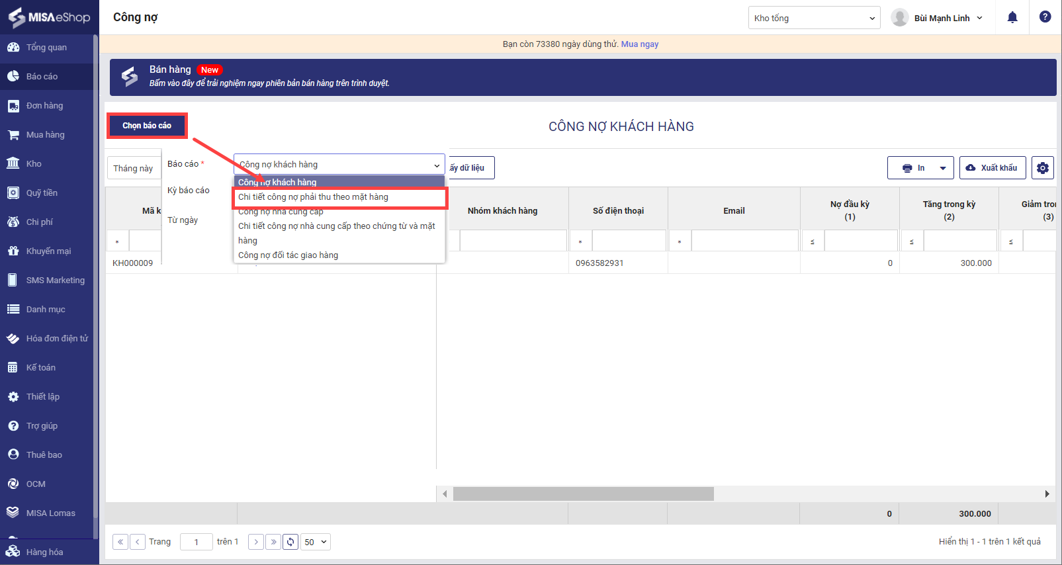Click the Xuất khẩu export button
This screenshot has width=1062, height=565.
(993, 168)
